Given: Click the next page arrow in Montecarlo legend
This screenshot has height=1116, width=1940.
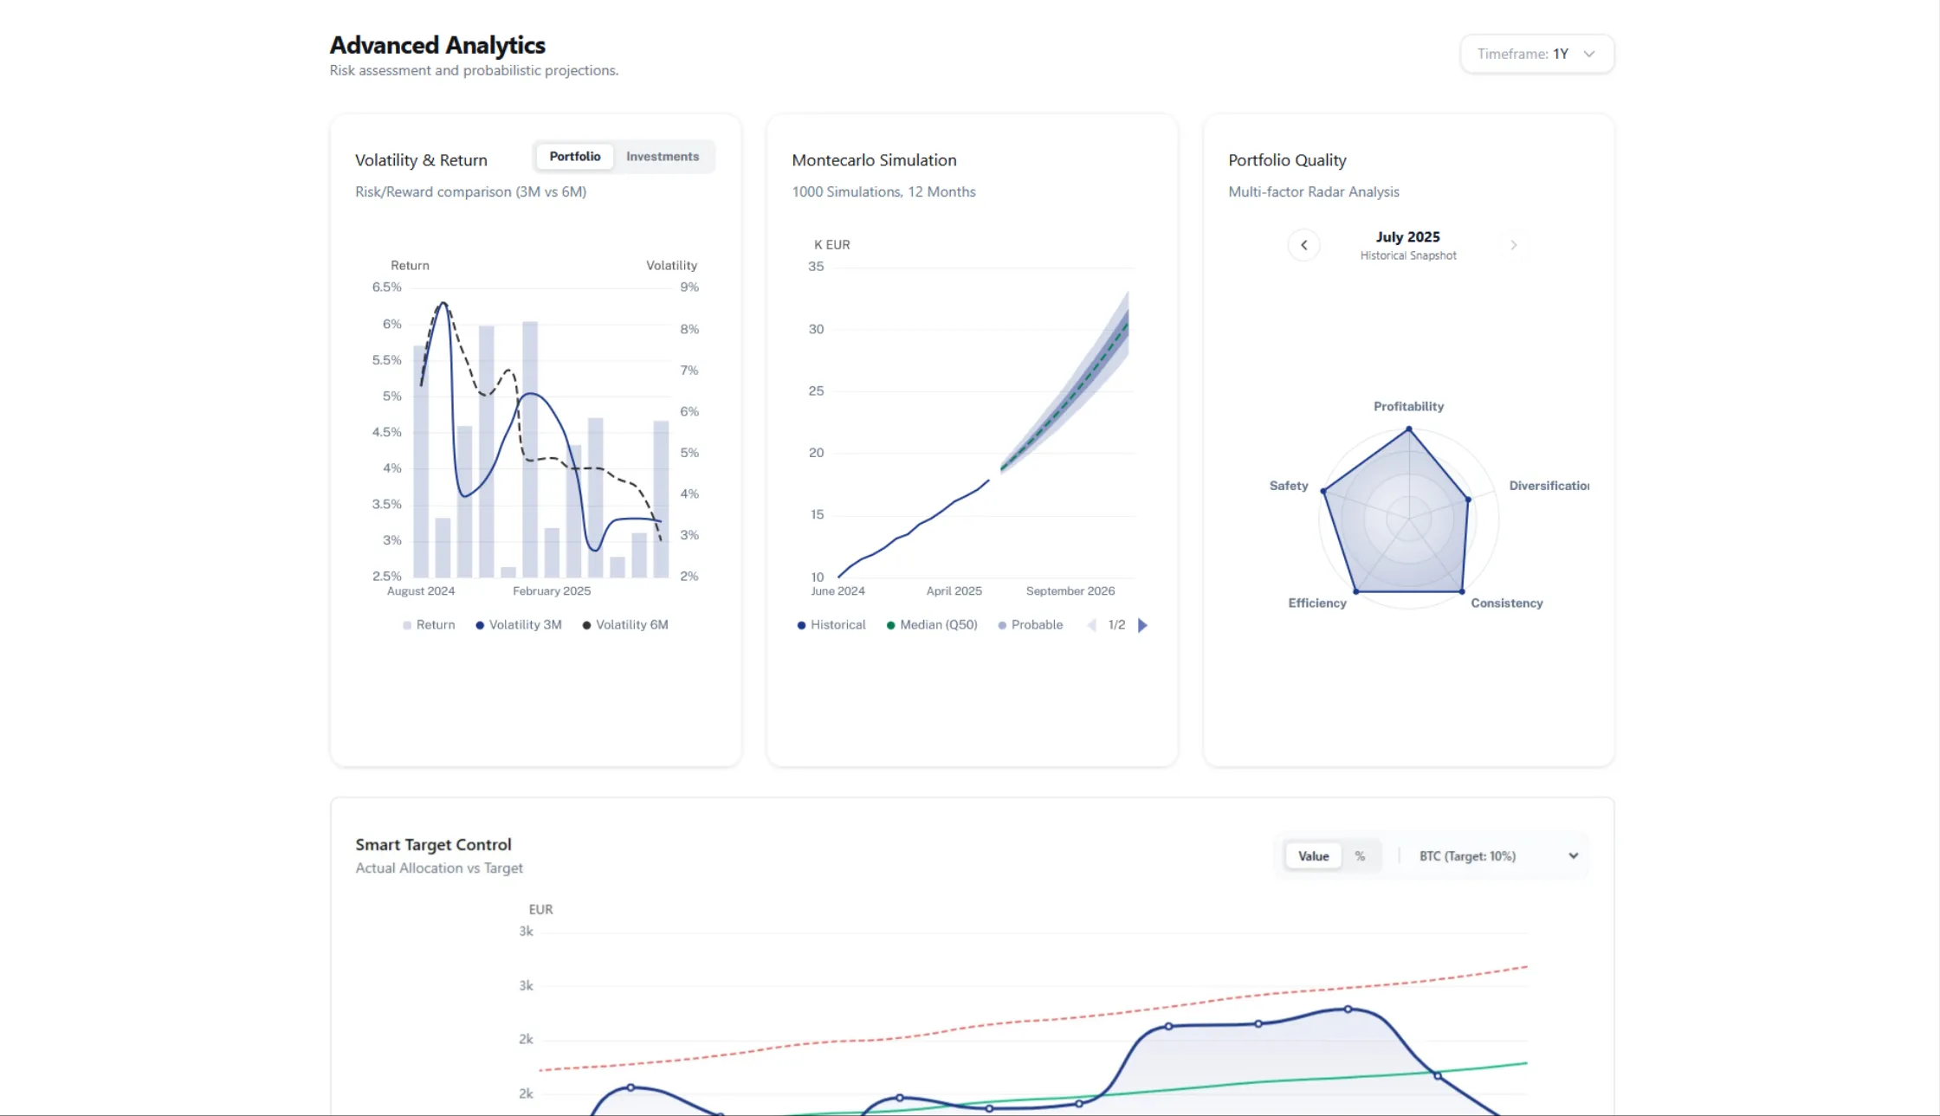Looking at the screenshot, I should [x=1142, y=624].
